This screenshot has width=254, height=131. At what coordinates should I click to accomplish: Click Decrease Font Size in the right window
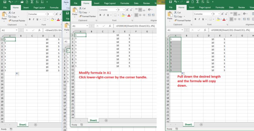(x=226, y=14)
